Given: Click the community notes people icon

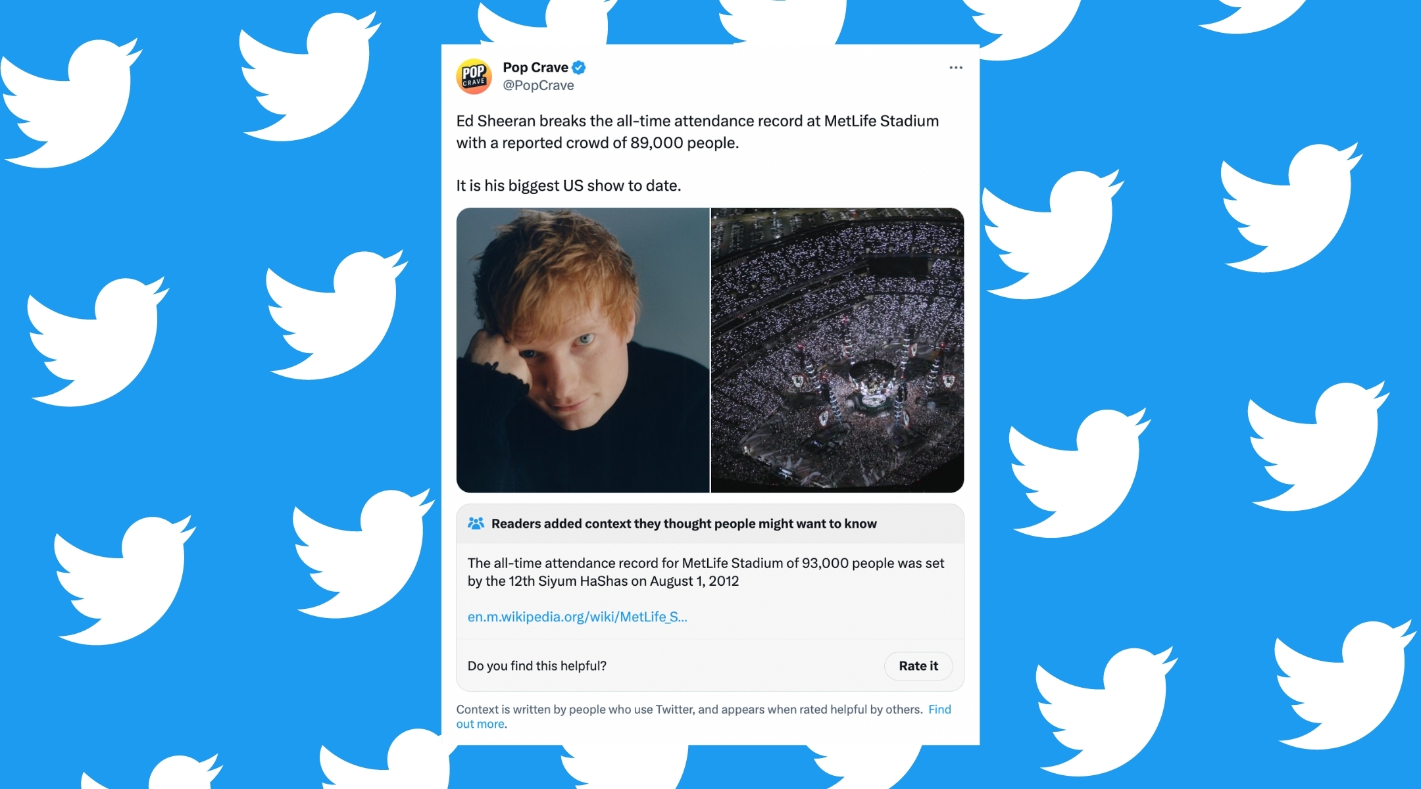Looking at the screenshot, I should pyautogui.click(x=476, y=523).
